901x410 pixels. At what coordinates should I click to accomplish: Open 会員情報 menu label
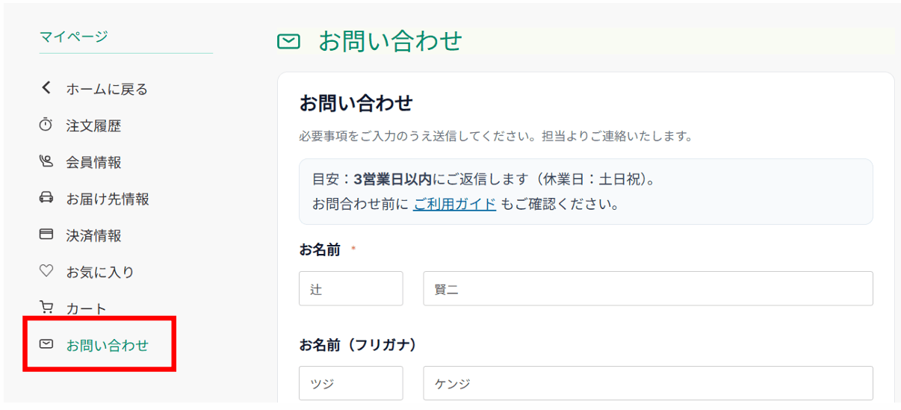[93, 162]
